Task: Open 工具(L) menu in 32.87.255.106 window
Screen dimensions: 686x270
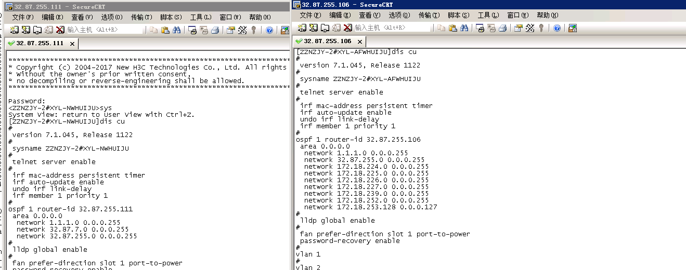Action: (x=488, y=16)
